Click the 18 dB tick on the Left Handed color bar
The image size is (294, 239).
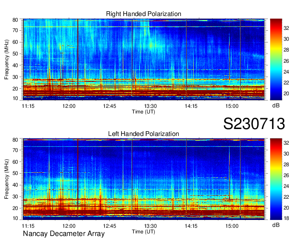tap(286, 218)
